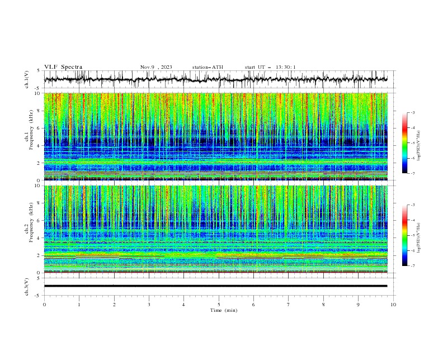Click the ch.1 spectrogram '2' kHz tick label

pyautogui.click(x=39, y=163)
